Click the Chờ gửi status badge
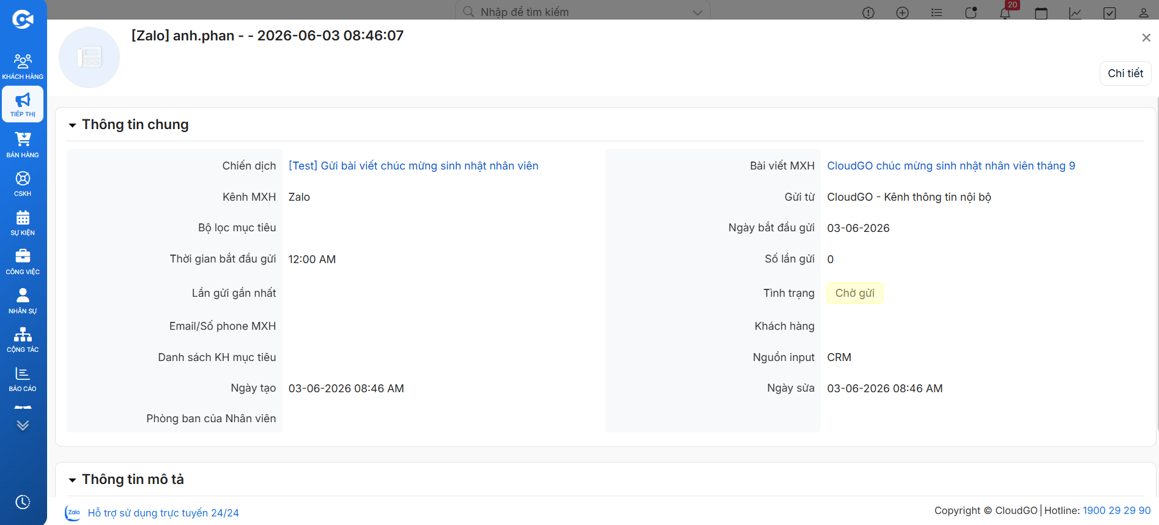Image resolution: width=1159 pixels, height=525 pixels. (x=854, y=293)
